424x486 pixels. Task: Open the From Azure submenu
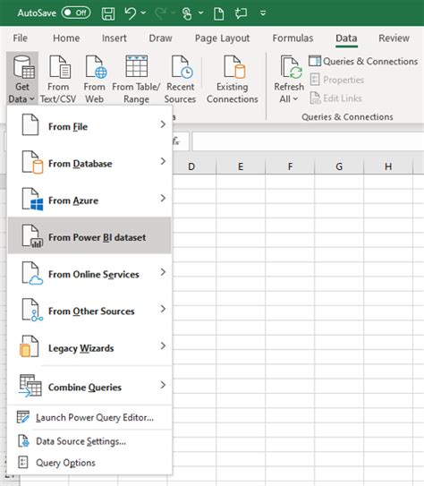tap(89, 200)
